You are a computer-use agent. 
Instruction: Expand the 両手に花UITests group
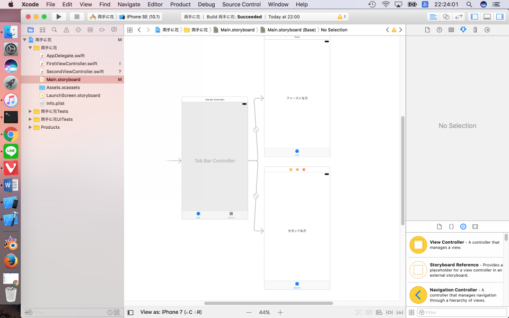tap(30, 119)
